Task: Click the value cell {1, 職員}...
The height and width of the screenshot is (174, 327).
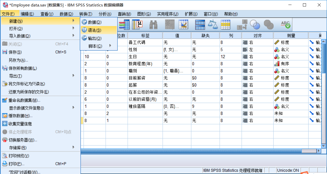Action: tap(177, 71)
